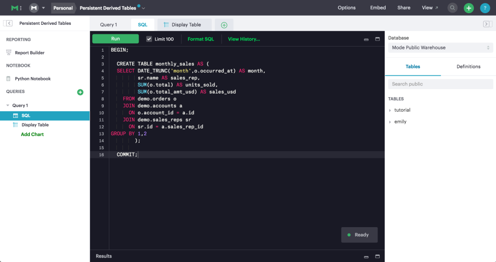Click the search magnifier icon
The width and height of the screenshot is (496, 262).
(x=452, y=8)
